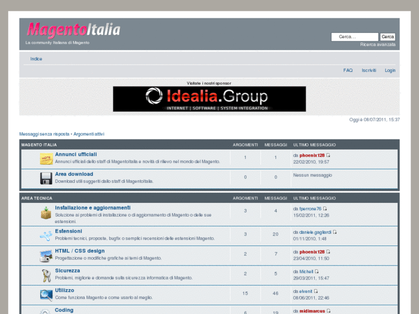Open the AREA TECNICA category header
Screen dimensions: 419x314
[37, 198]
